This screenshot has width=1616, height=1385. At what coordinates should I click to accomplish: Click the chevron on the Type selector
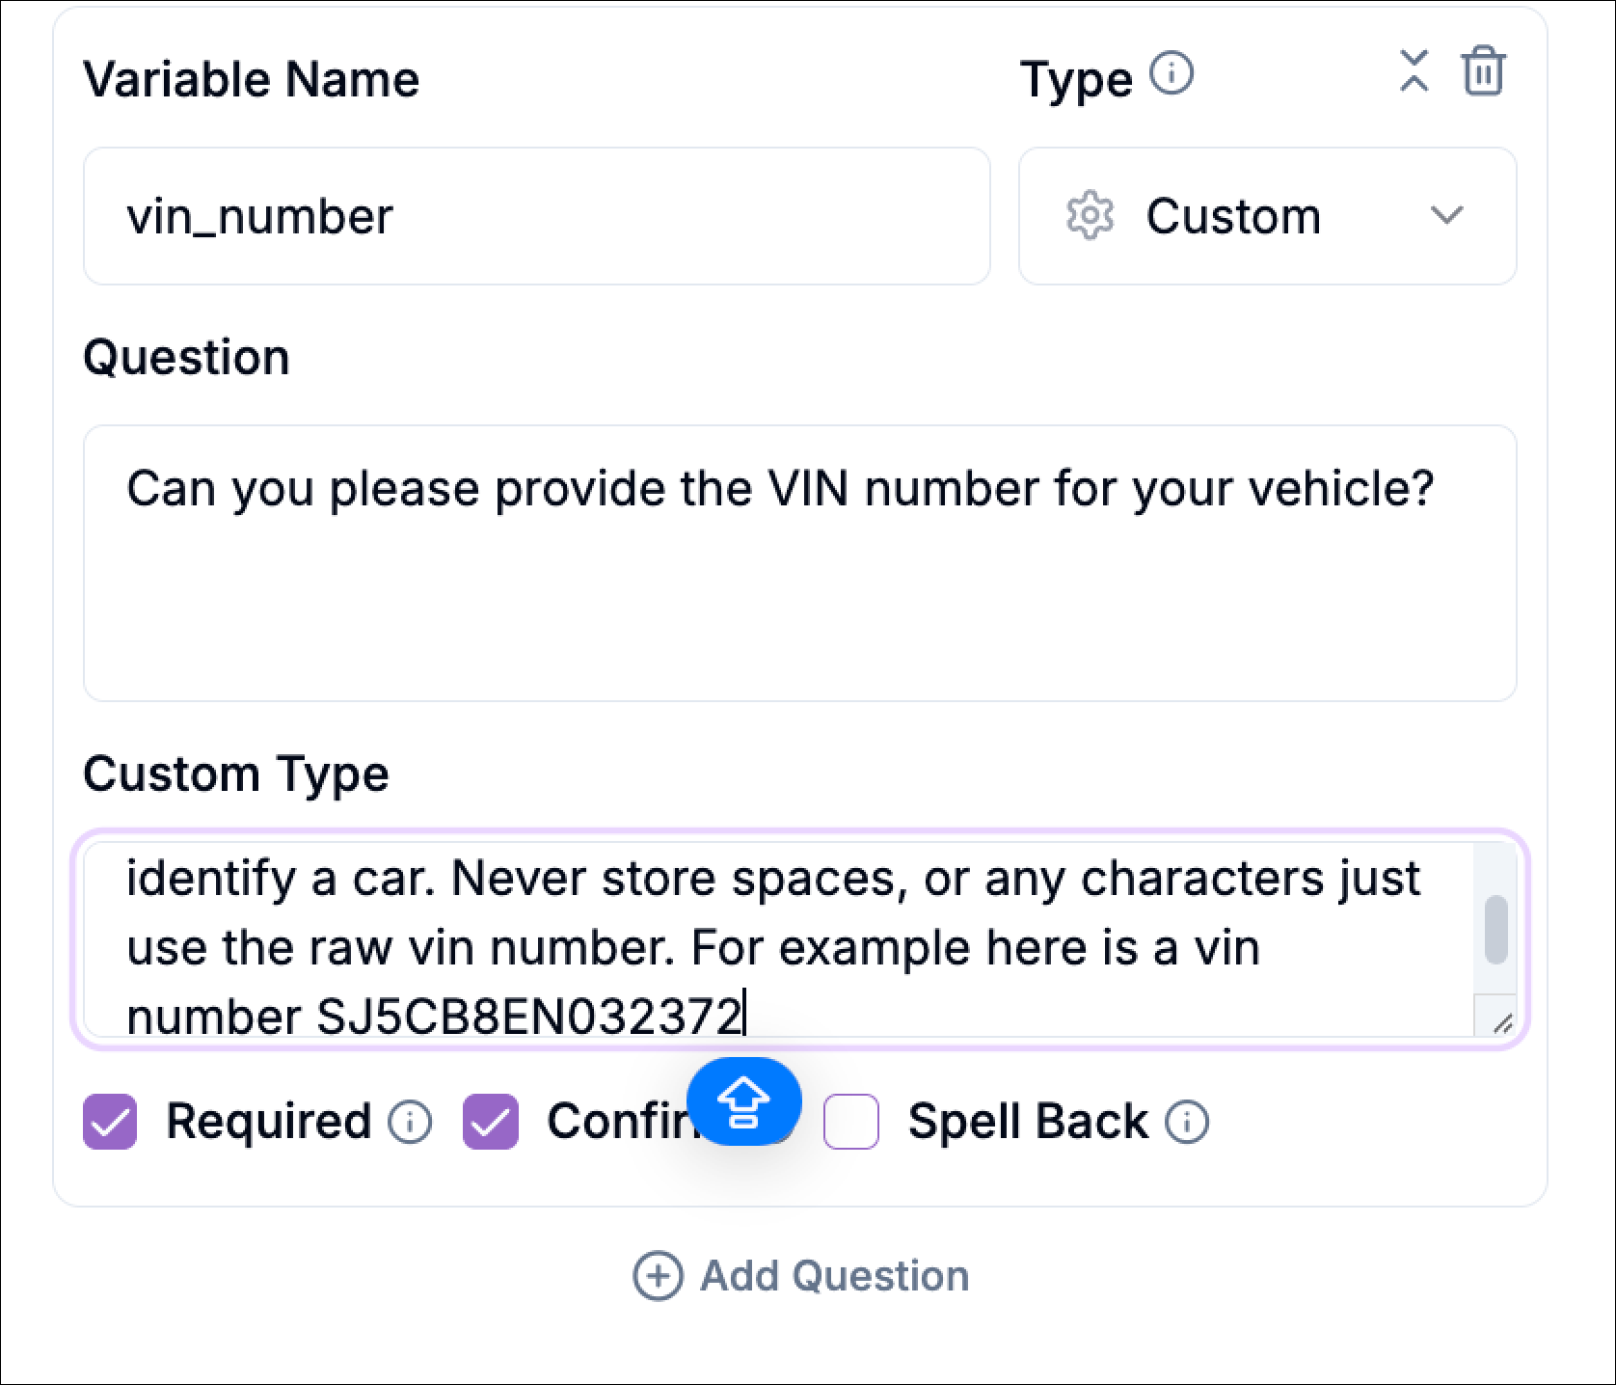tap(1447, 216)
